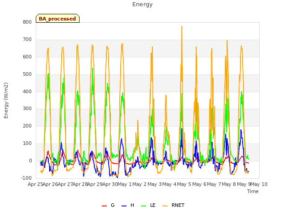The height and width of the screenshot is (214, 286).
Task: Click the green LE legend swatch
Action: (144, 206)
